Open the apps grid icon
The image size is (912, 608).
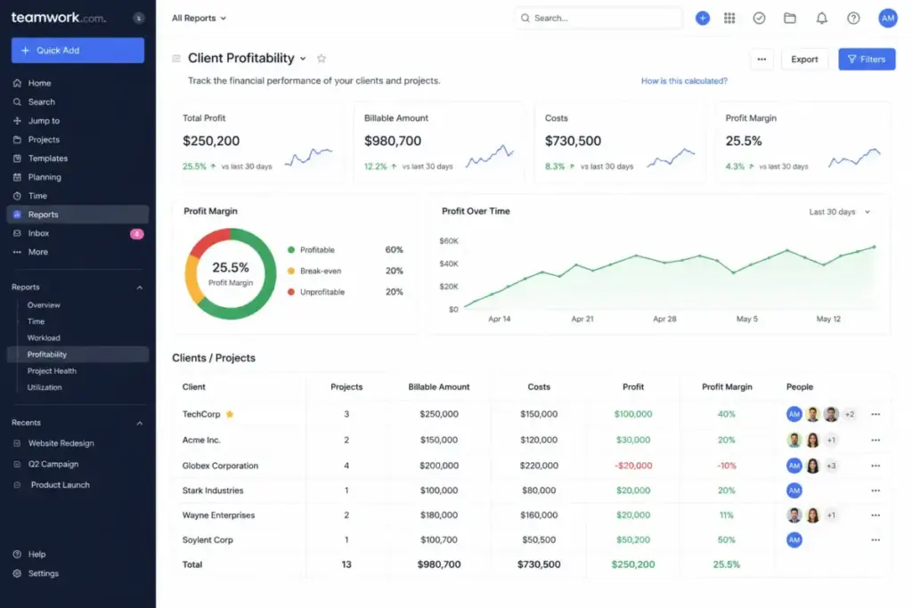[x=729, y=18]
